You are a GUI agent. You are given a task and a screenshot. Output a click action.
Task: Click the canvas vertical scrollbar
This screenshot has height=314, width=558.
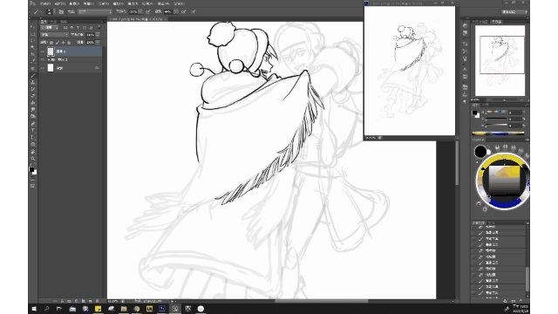coord(457,164)
